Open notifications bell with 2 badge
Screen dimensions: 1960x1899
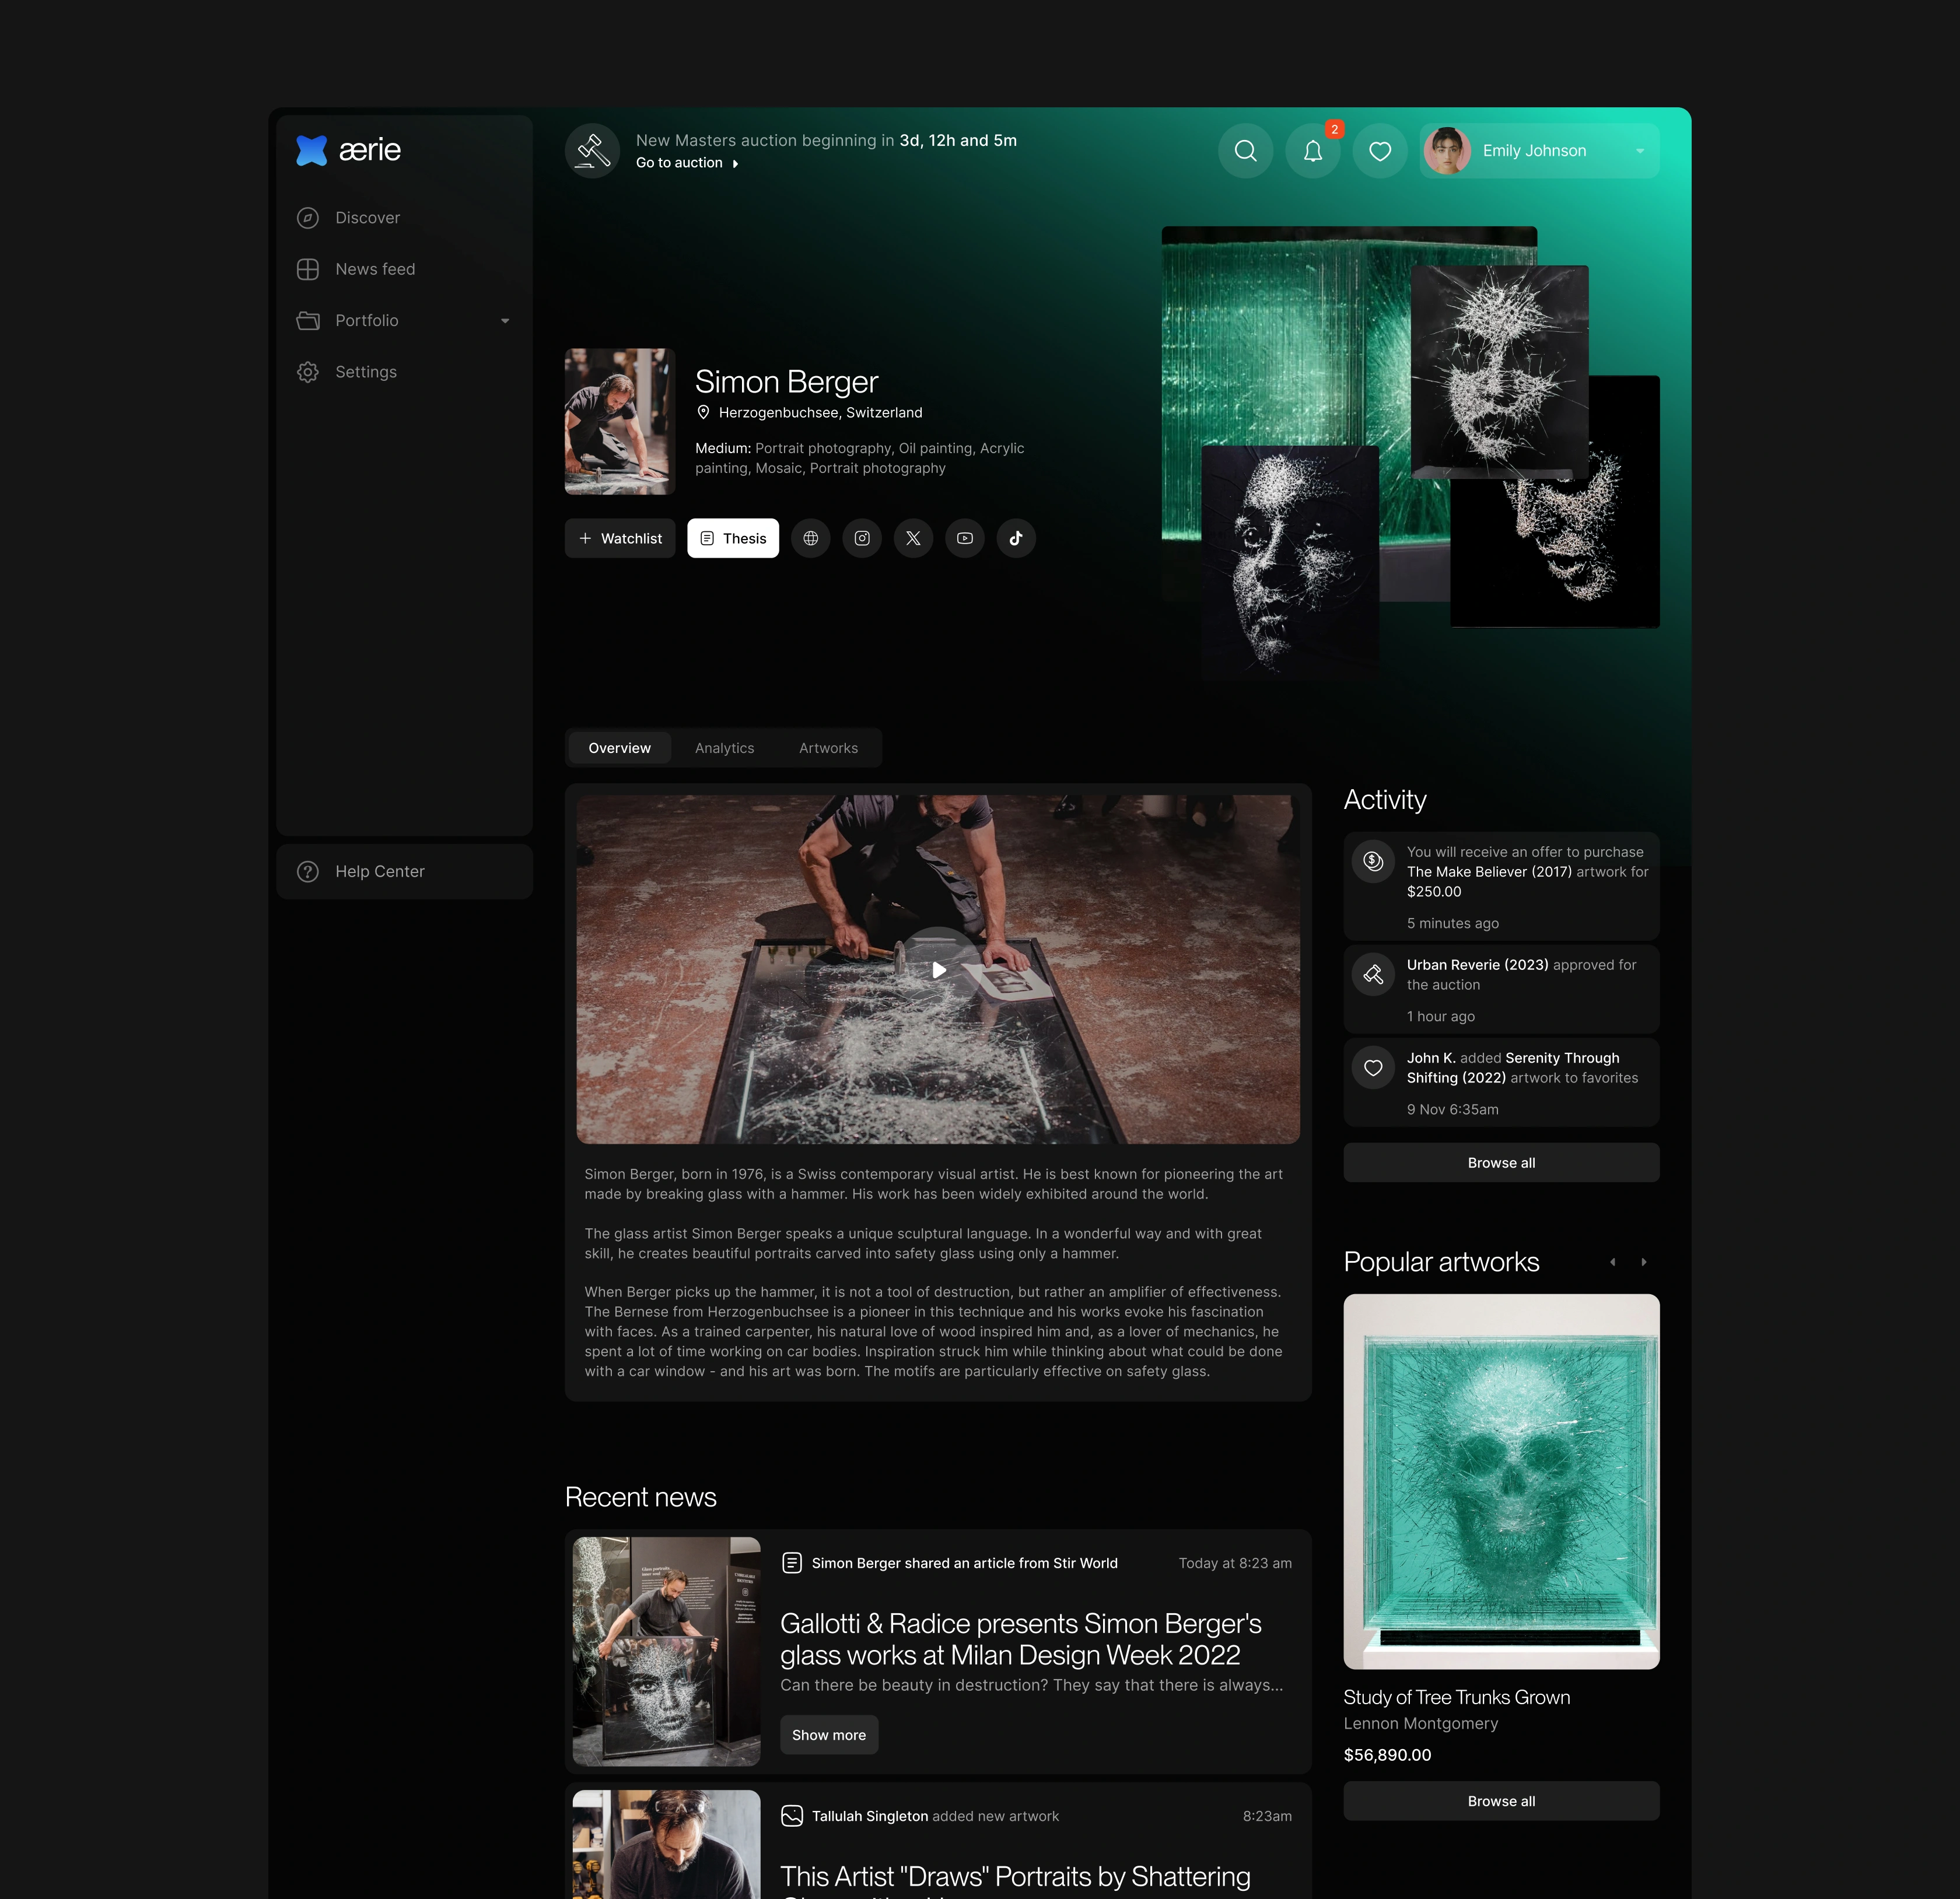click(x=1313, y=151)
